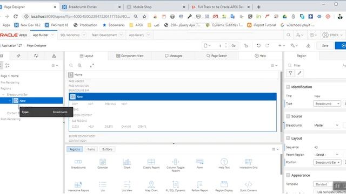The image size is (346, 194).
Task: Open the Type Breadcrumb dropdown
Action: [x=327, y=103]
